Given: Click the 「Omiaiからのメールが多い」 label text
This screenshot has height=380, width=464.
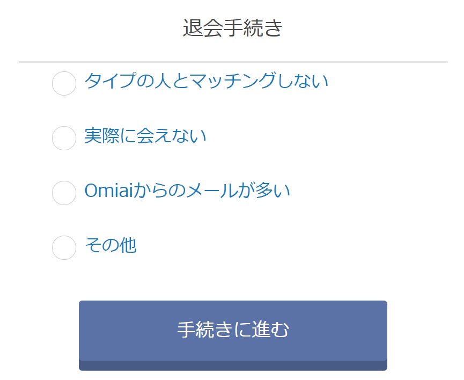Looking at the screenshot, I should click(x=188, y=191).
